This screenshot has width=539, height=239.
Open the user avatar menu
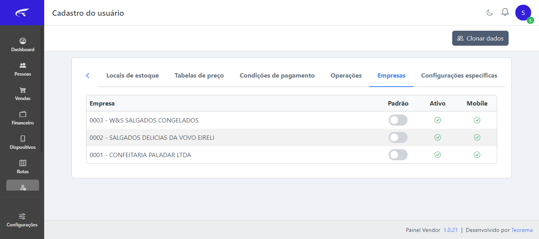pos(523,13)
